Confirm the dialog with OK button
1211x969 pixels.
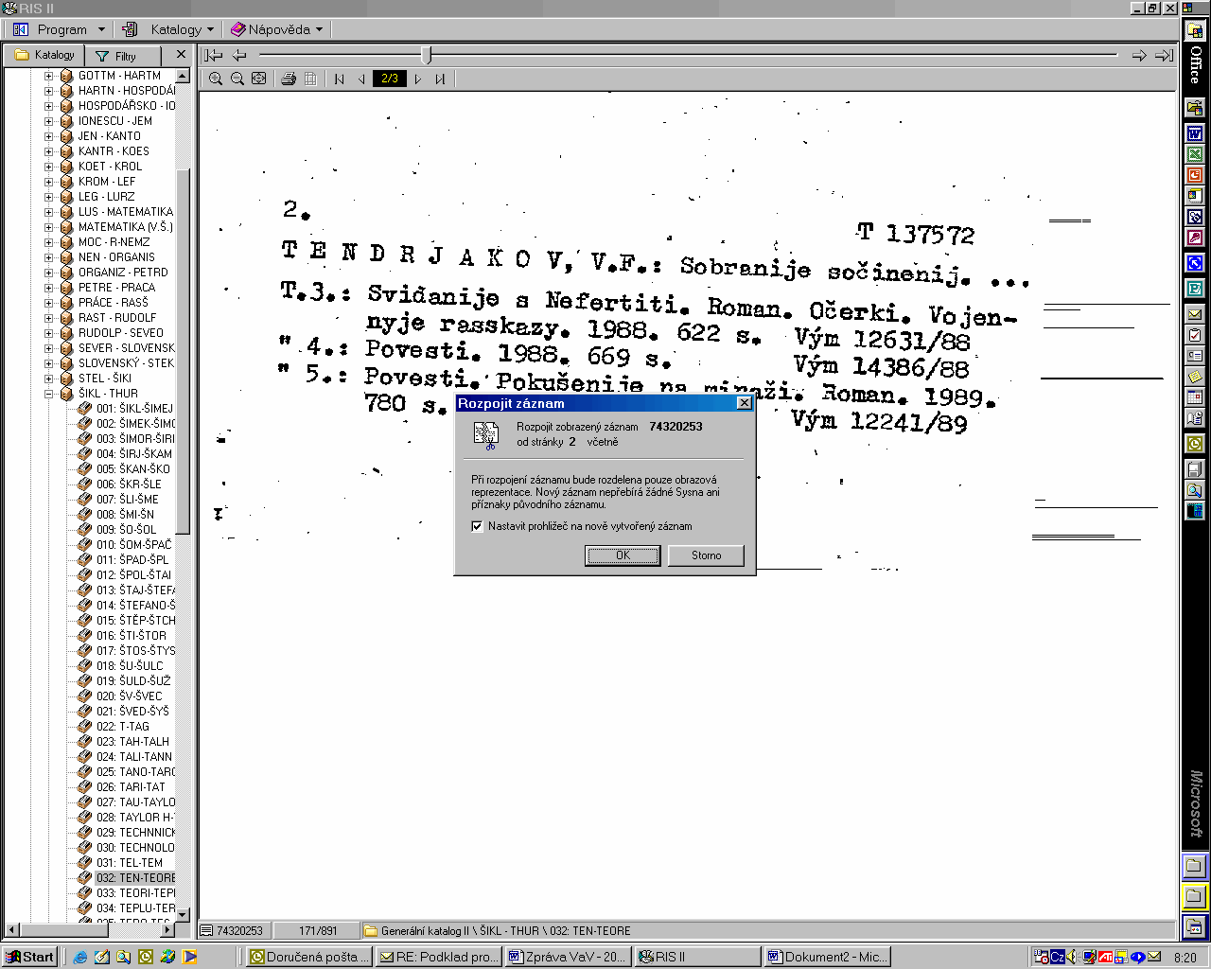tap(623, 555)
